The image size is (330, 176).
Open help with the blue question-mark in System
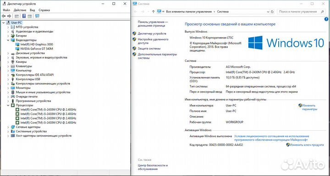(x=326, y=19)
